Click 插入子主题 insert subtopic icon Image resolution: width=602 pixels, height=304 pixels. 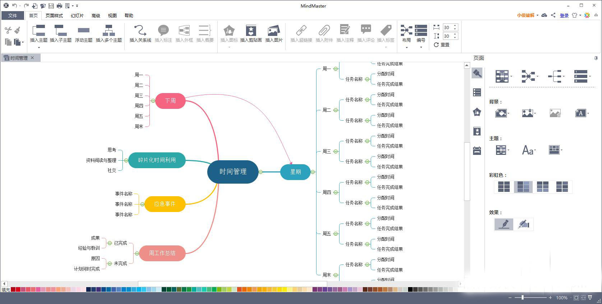(x=61, y=30)
